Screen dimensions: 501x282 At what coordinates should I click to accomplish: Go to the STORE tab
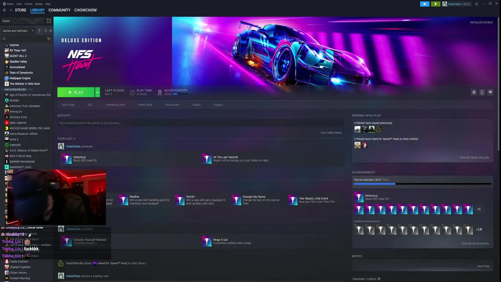[21, 10]
